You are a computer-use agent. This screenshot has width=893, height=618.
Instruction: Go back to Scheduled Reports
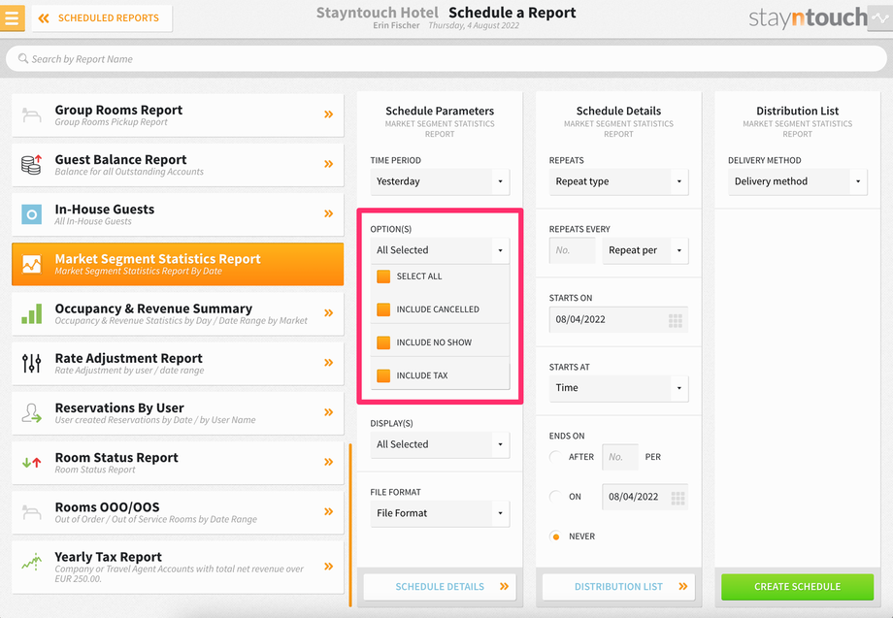tap(102, 18)
